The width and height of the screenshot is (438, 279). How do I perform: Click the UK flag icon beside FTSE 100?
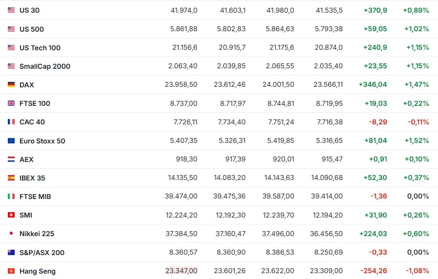(x=11, y=103)
